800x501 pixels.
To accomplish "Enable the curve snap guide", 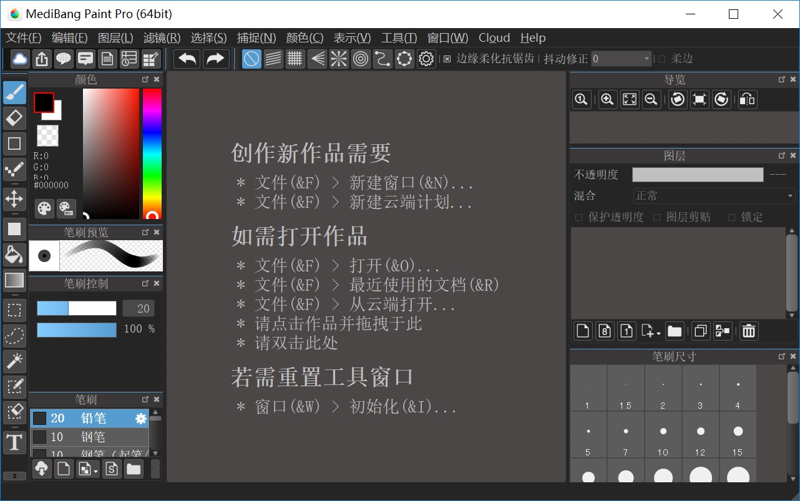I will tap(383, 59).
